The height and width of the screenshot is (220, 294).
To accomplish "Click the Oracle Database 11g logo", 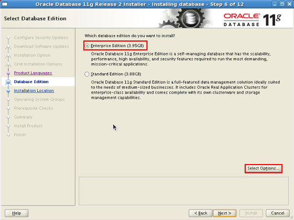I will tap(252, 19).
